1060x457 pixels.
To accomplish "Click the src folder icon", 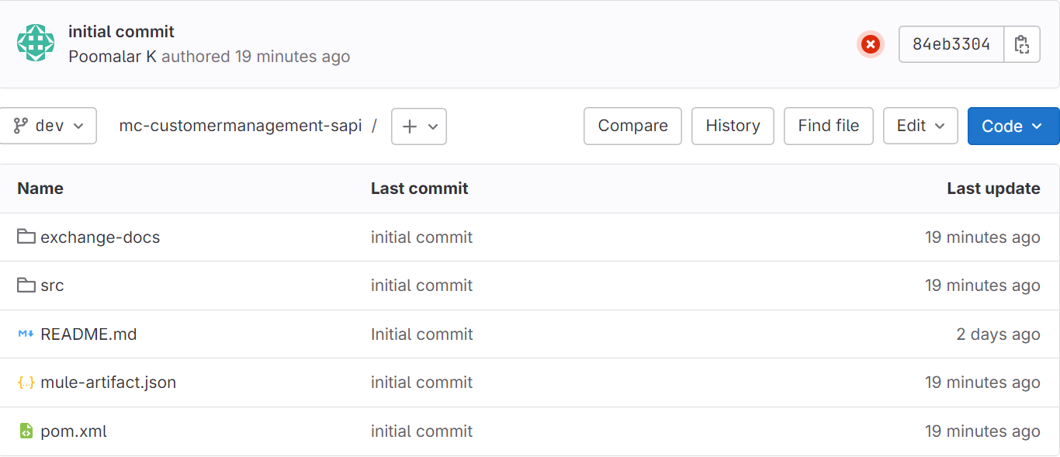I will (x=26, y=286).
